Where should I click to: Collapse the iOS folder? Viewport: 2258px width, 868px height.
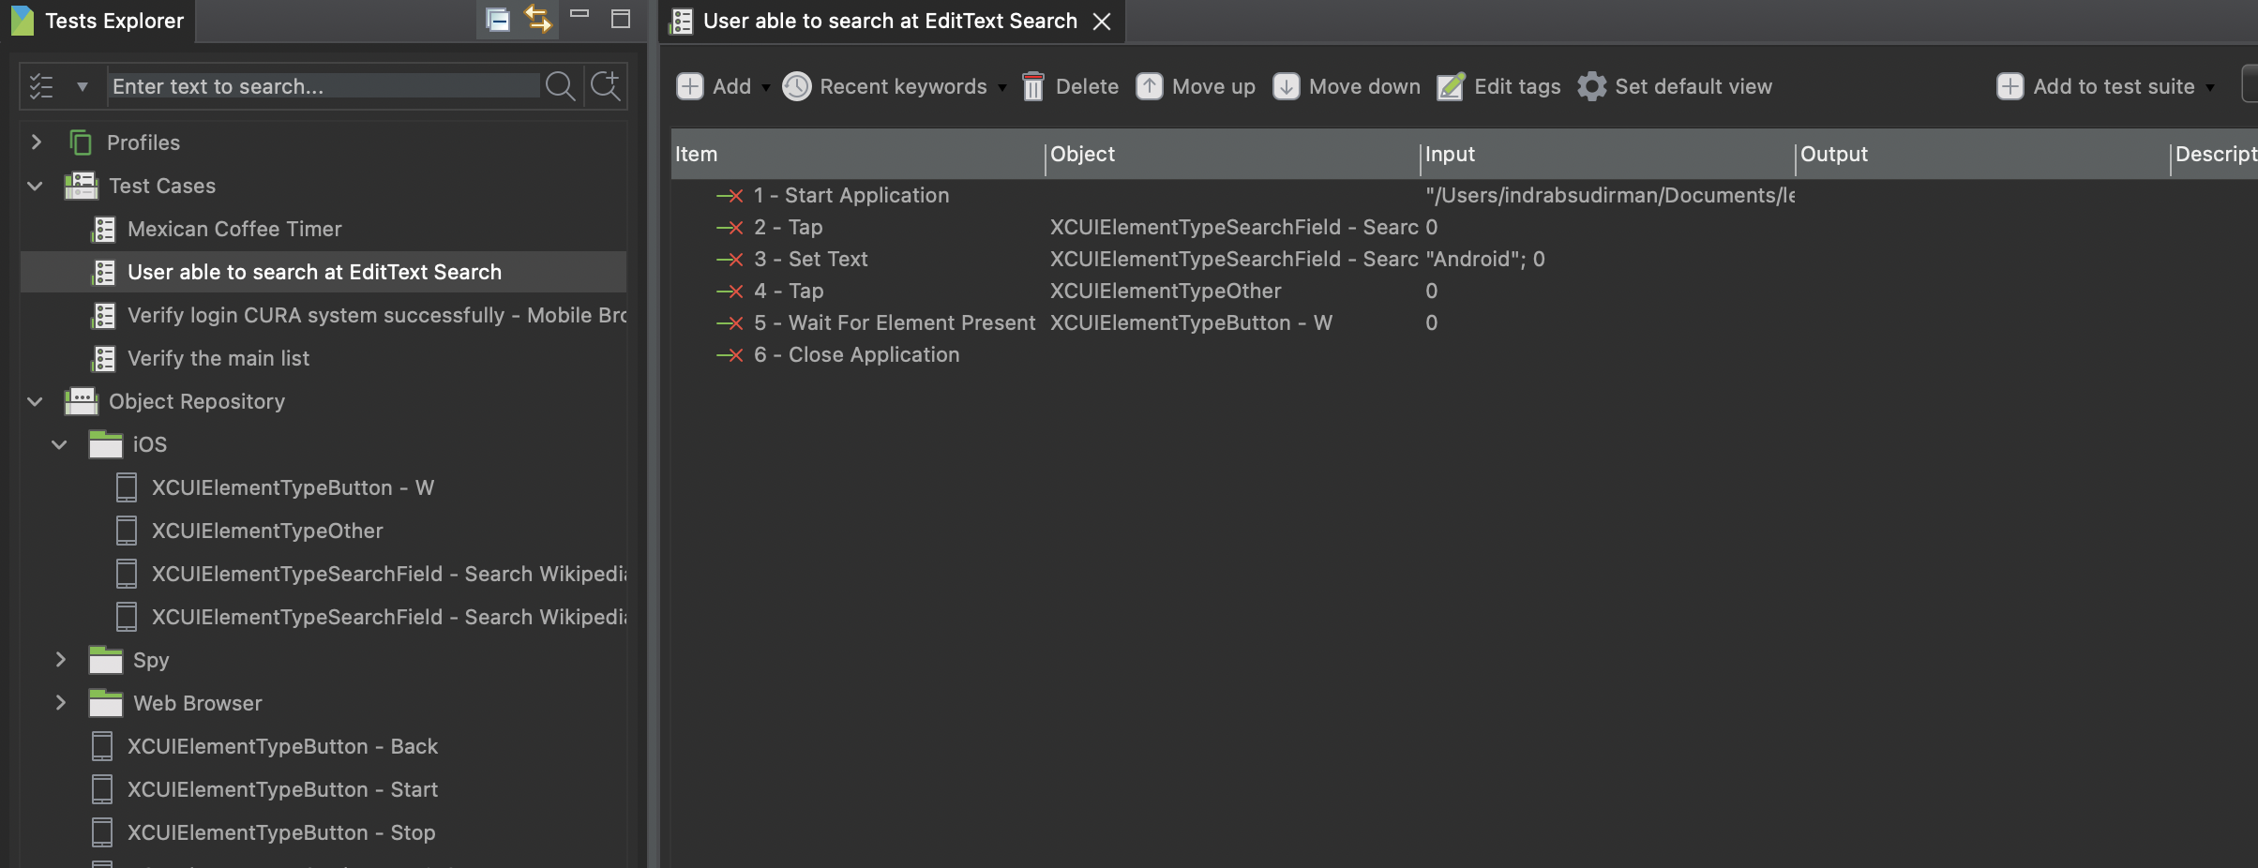60,444
